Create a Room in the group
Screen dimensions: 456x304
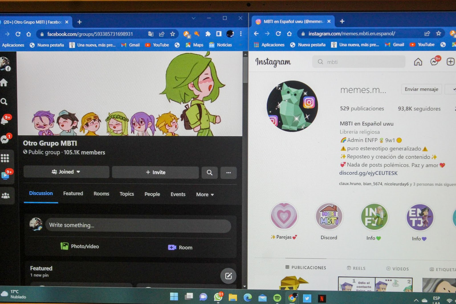pos(180,247)
